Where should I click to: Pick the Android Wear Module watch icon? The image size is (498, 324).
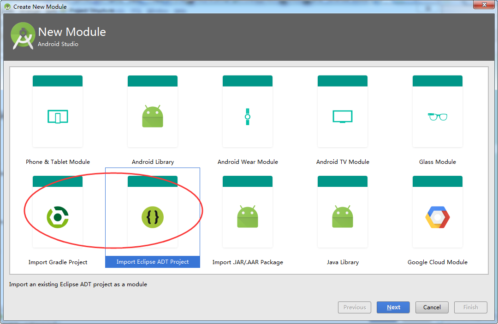point(248,116)
